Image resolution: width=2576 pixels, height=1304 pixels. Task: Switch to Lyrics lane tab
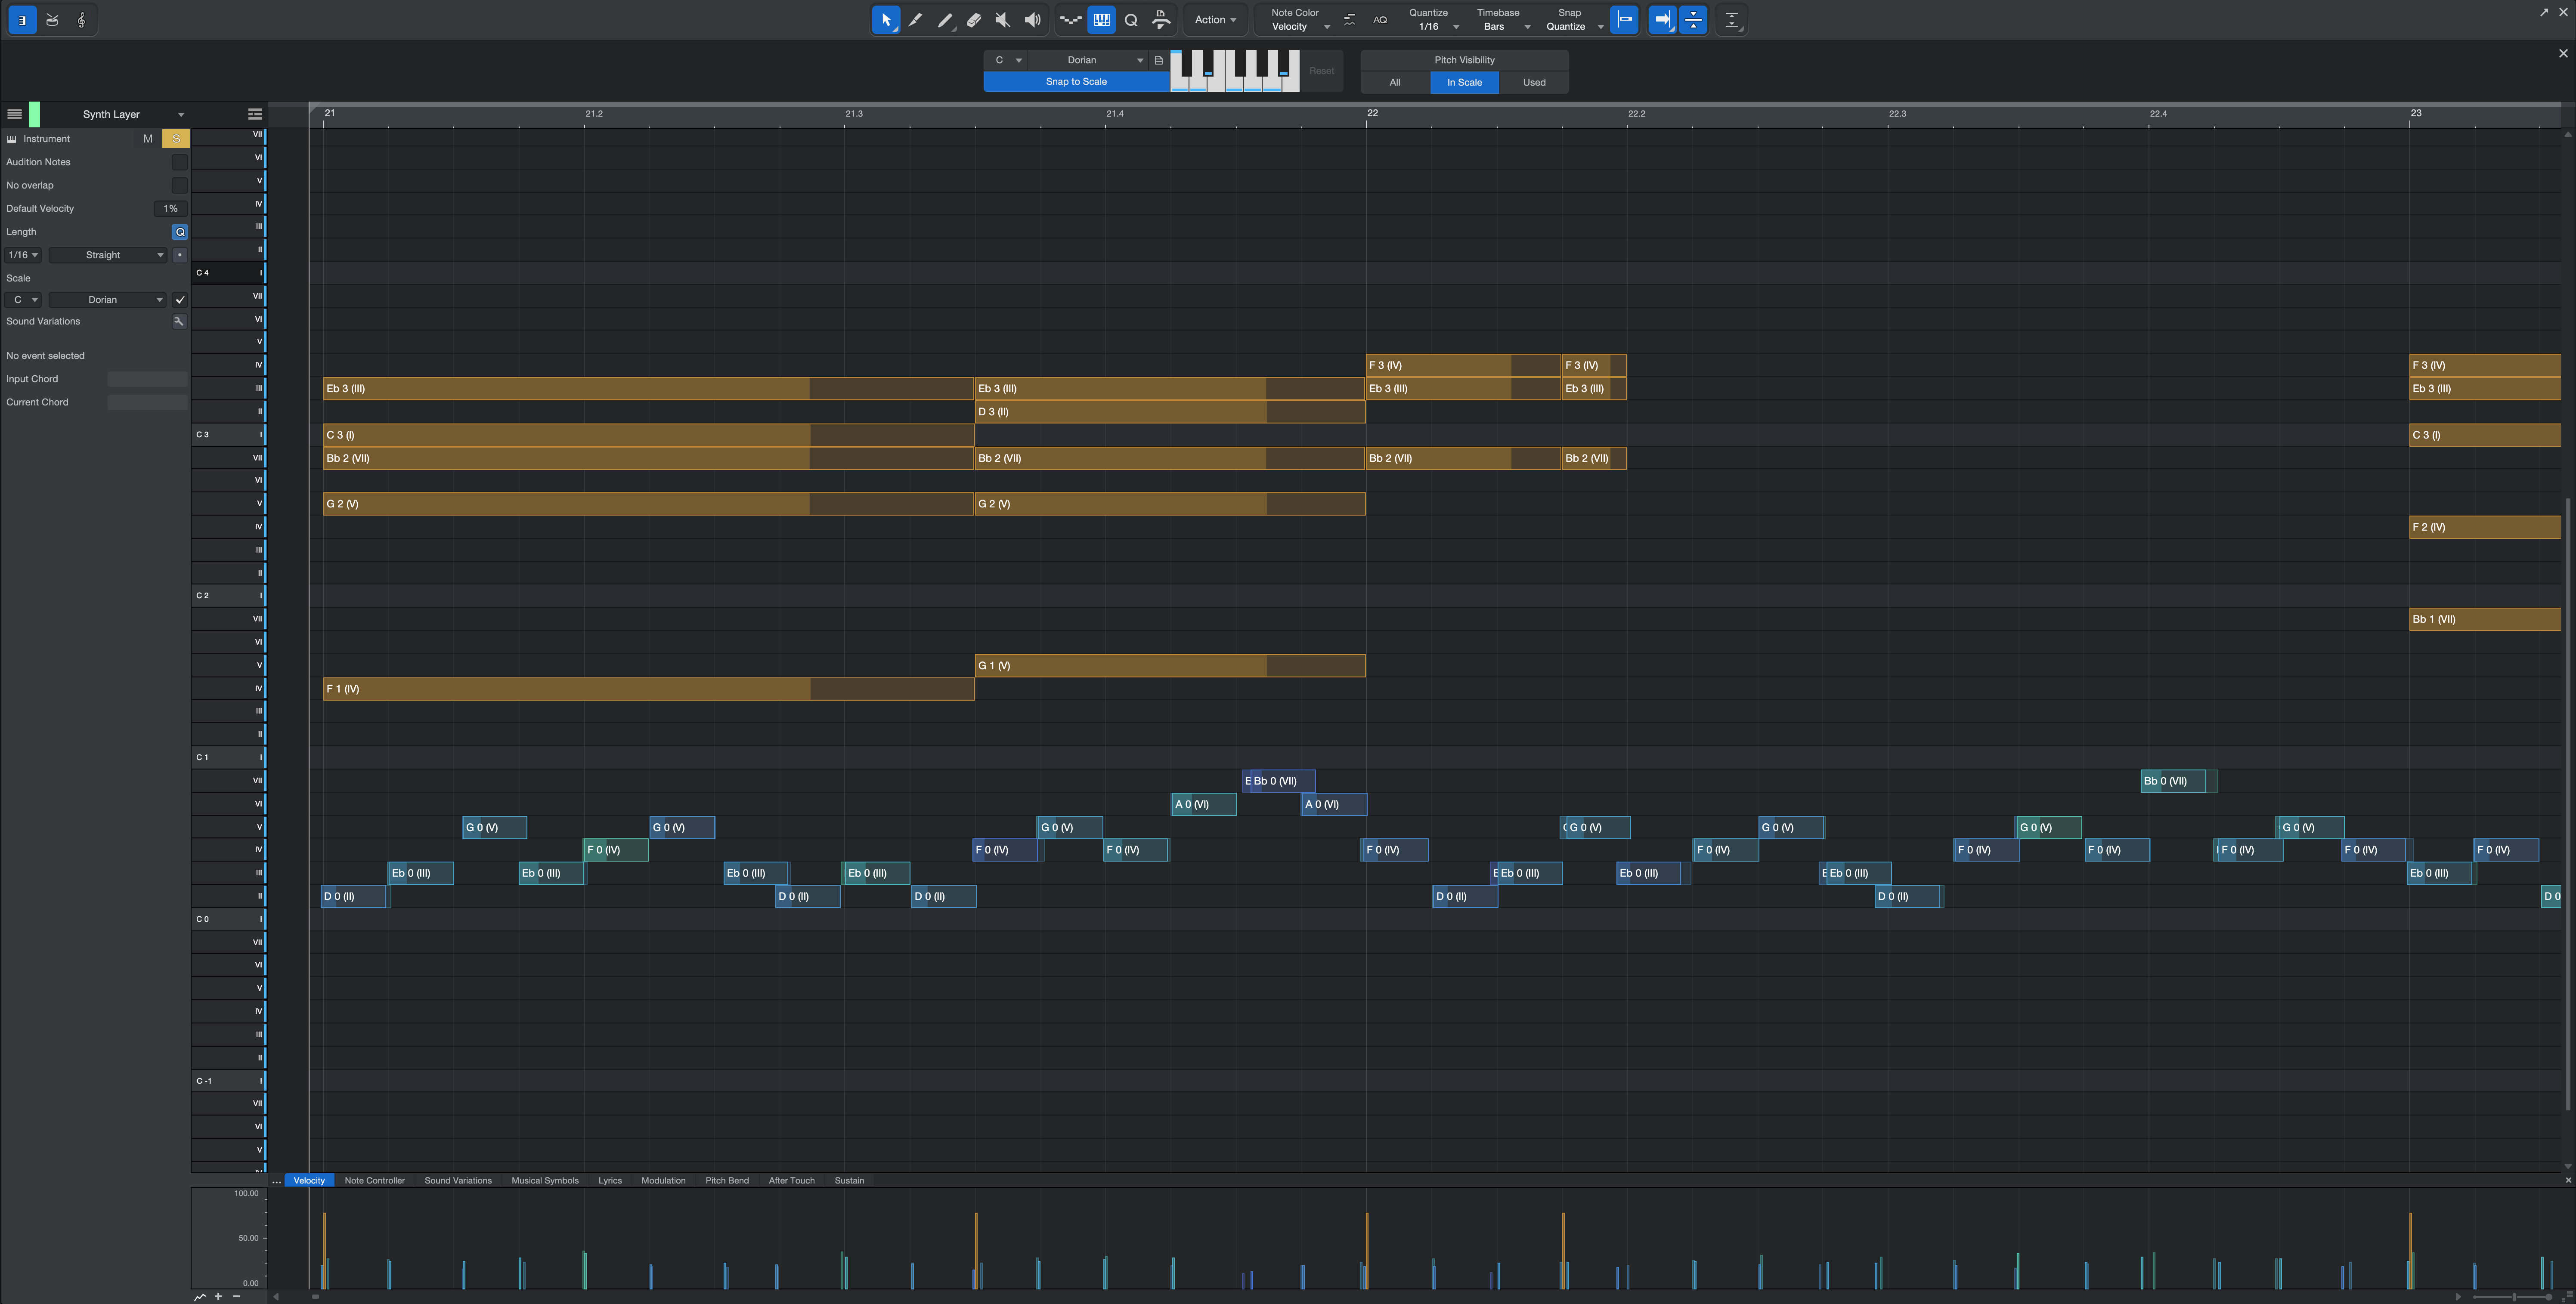tap(610, 1181)
